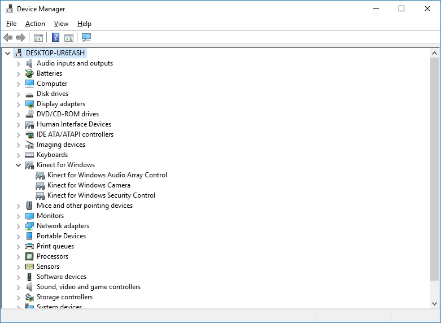This screenshot has width=441, height=323.
Task: Click the Show/Hide Action Pane toolbar icon
Action: pos(69,37)
